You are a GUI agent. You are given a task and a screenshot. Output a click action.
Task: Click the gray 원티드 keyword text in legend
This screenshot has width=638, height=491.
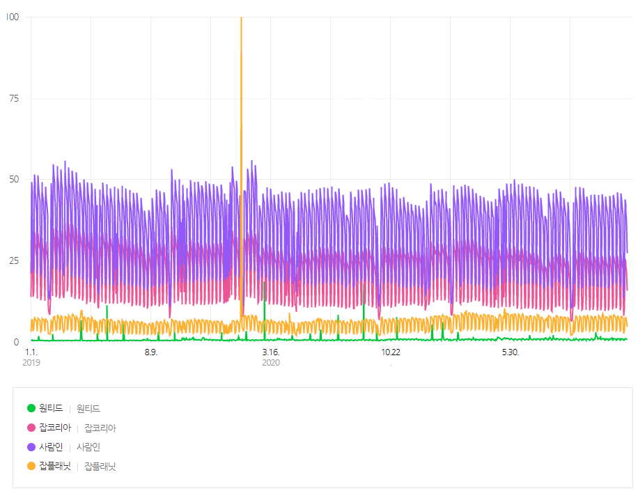pyautogui.click(x=88, y=409)
